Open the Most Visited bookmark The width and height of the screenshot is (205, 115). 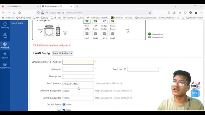8,18
